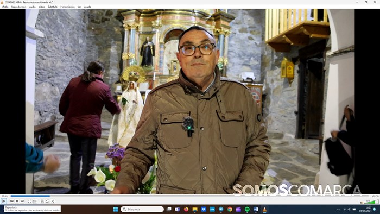The height and width of the screenshot is (214, 380).
Task: Open File Explorer from the taskbar
Action: point(195,209)
